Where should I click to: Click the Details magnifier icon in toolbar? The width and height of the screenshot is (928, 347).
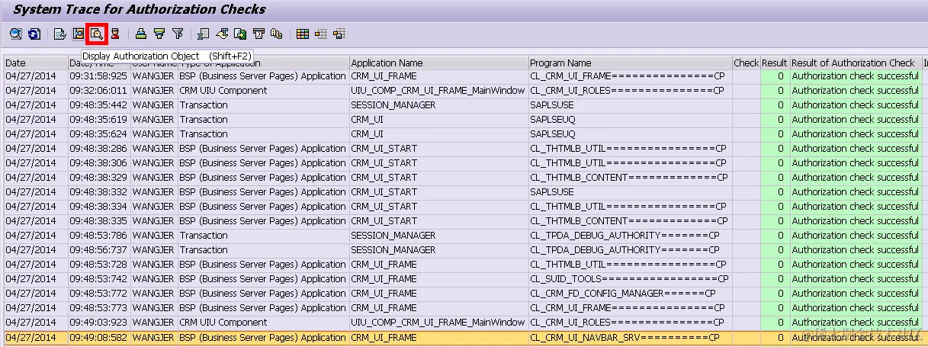pos(16,34)
